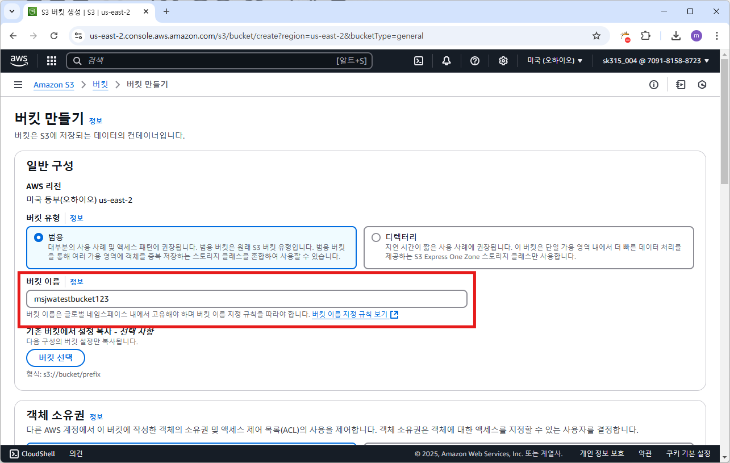Viewport: 730px width, 463px height.
Task: Click the 일반 구성 section heading
Action: coord(50,166)
